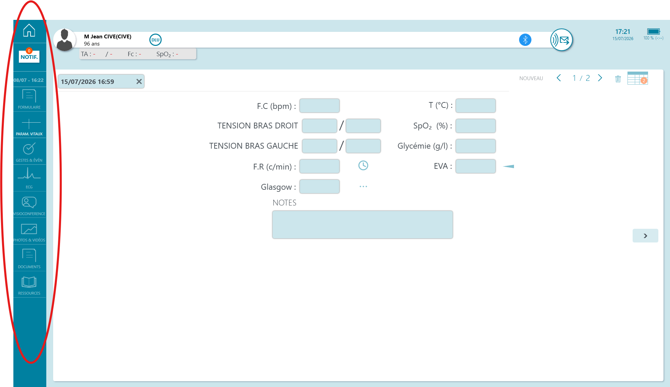
Task: Open the DOCUMENTS section
Action: pos(29,259)
